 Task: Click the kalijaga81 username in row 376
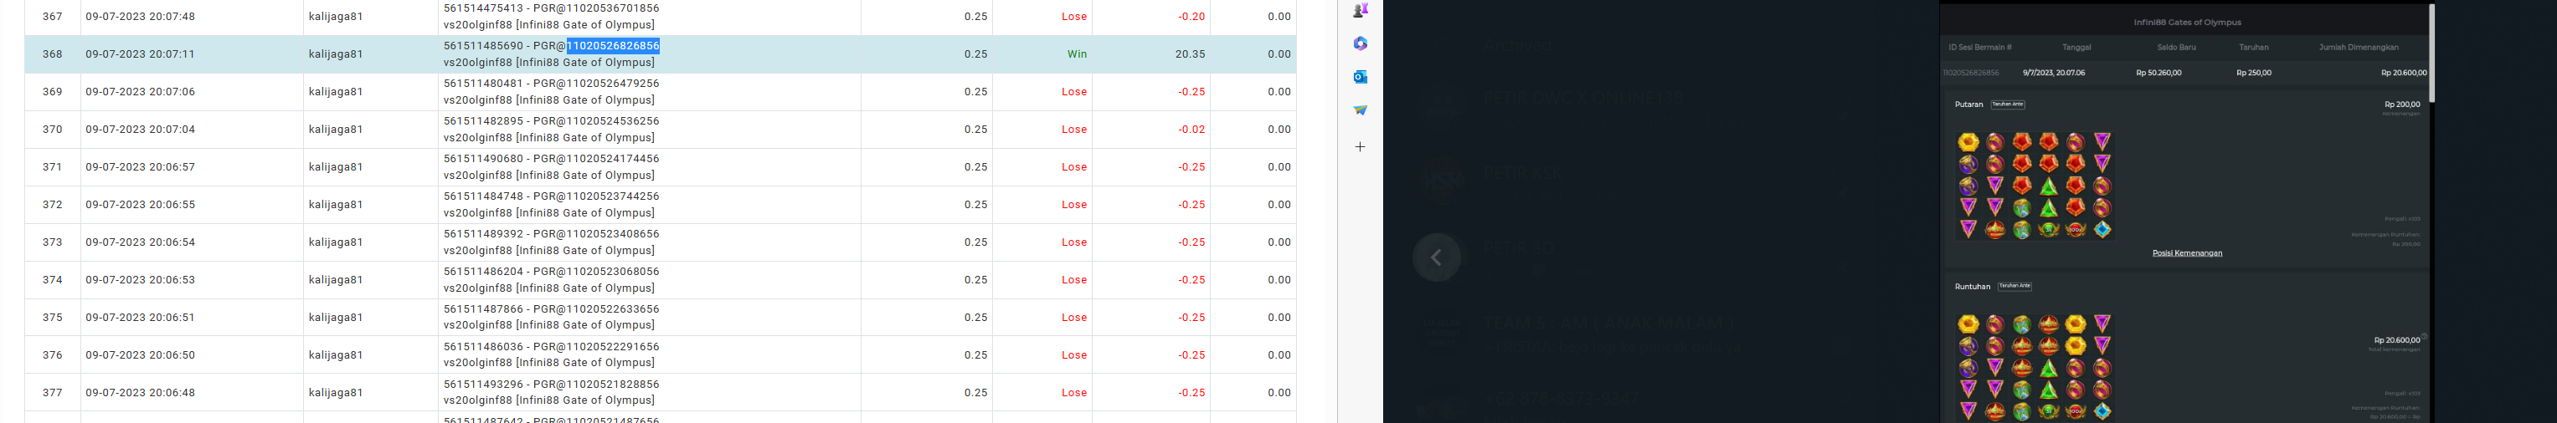coord(336,355)
